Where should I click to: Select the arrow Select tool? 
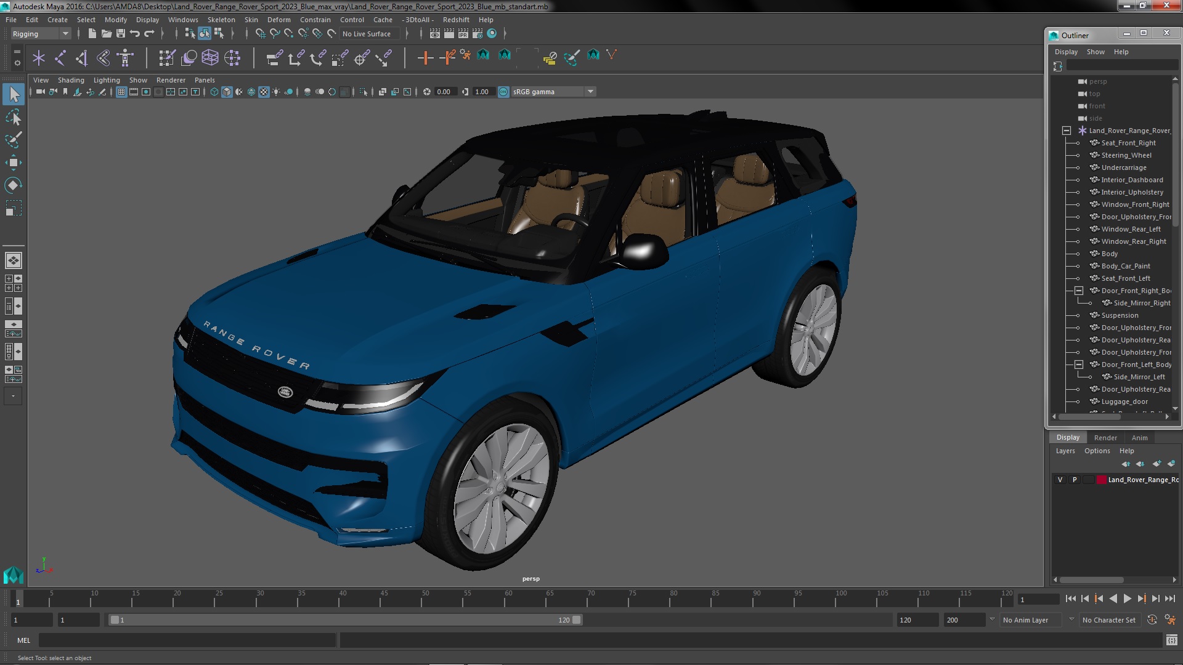click(x=14, y=94)
